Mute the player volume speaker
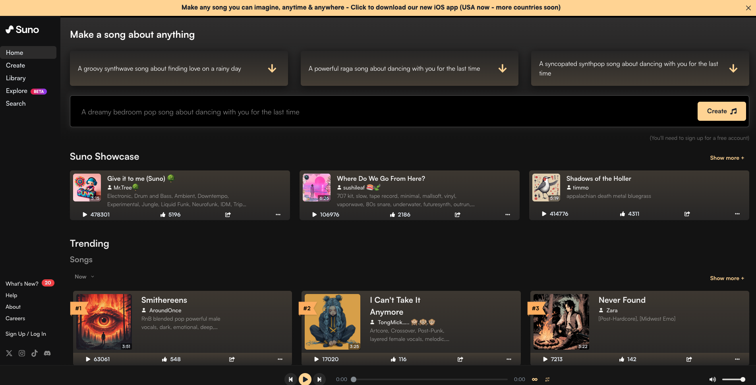The image size is (756, 385). click(713, 379)
